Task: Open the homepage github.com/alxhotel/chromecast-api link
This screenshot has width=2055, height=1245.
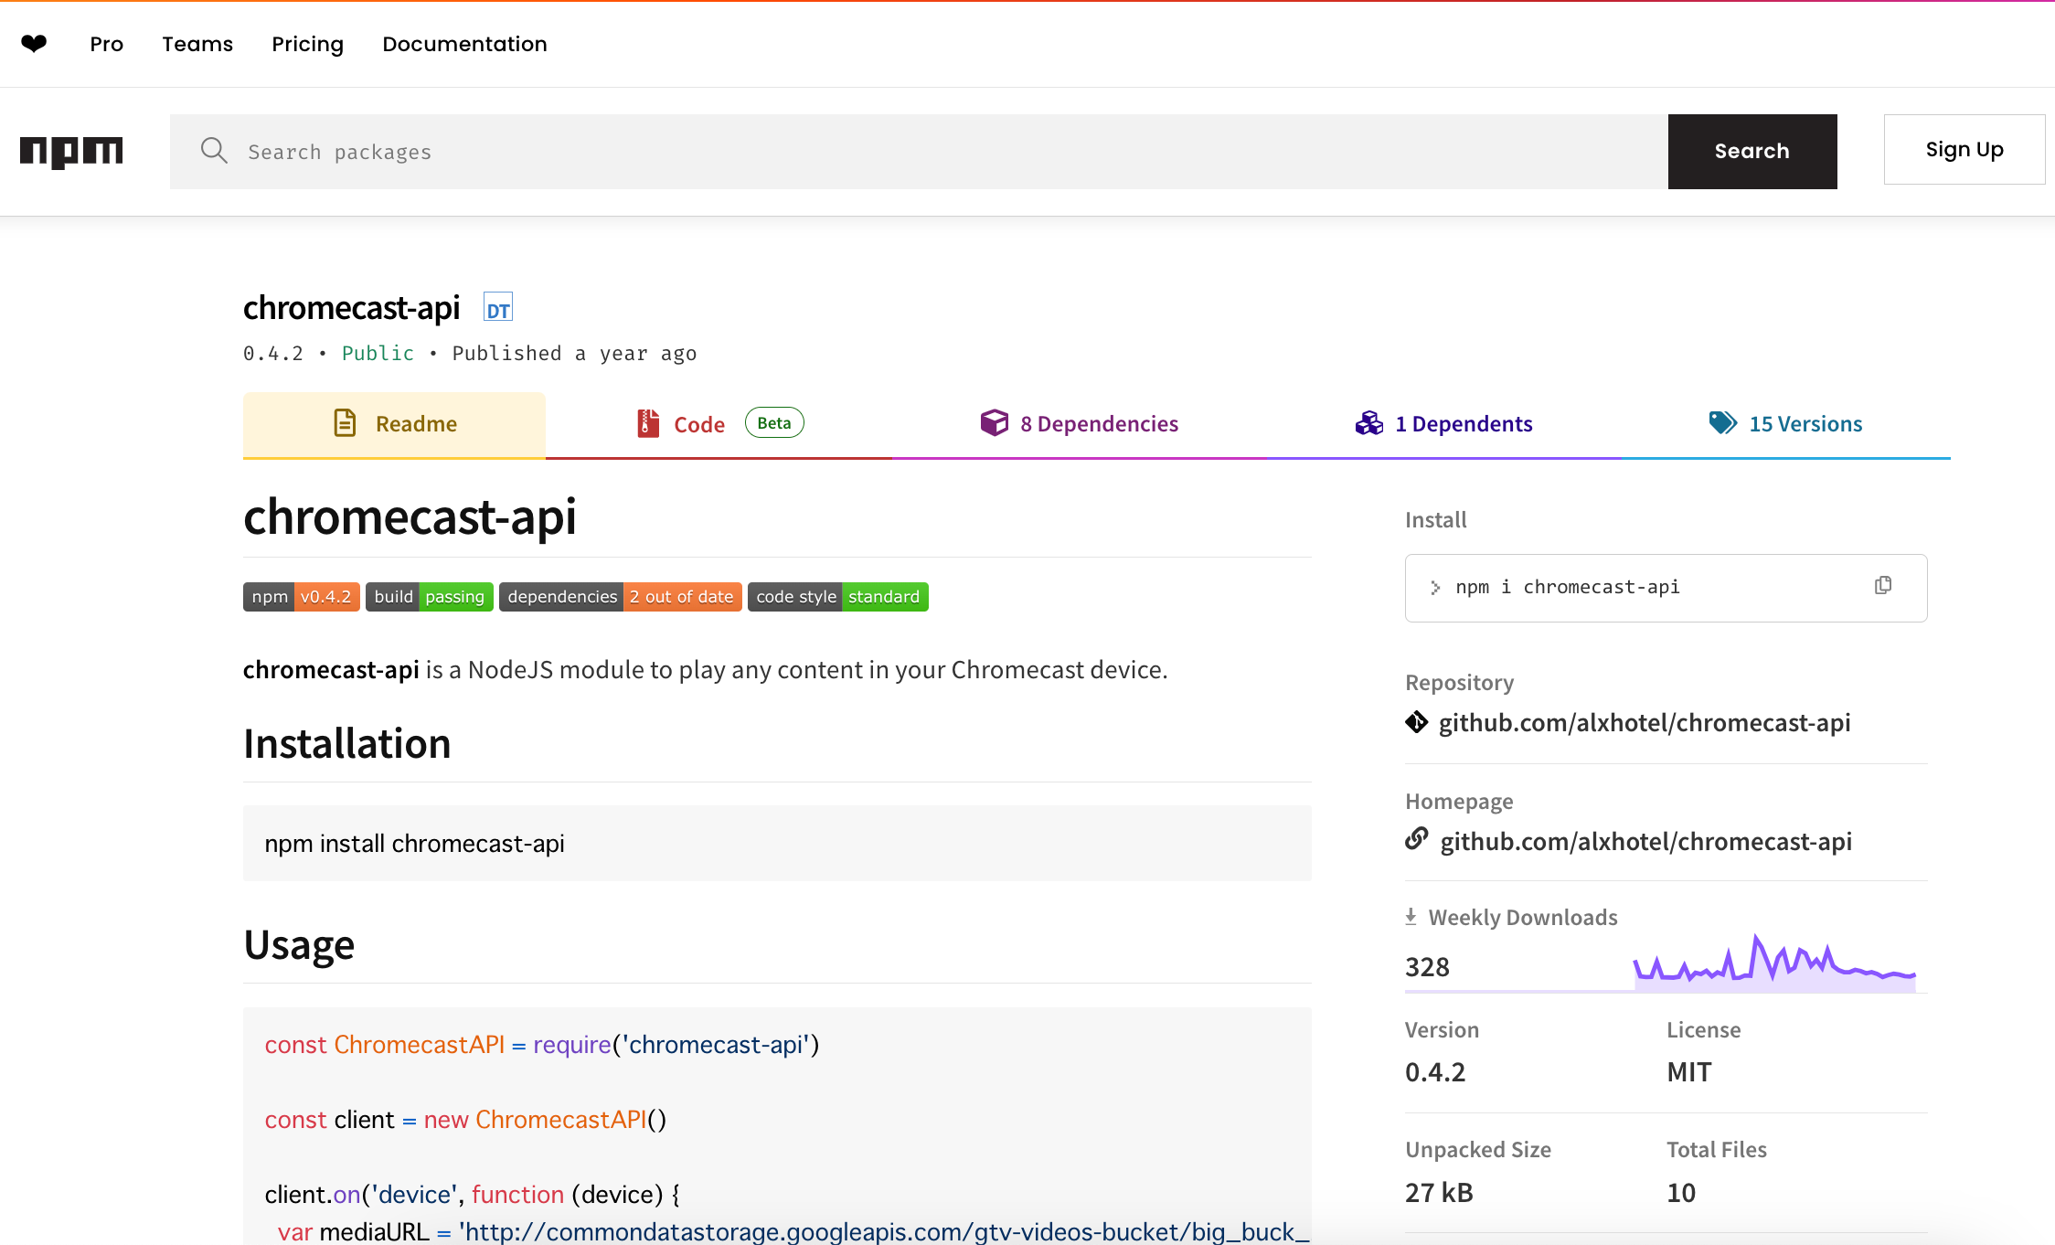Action: point(1646,842)
